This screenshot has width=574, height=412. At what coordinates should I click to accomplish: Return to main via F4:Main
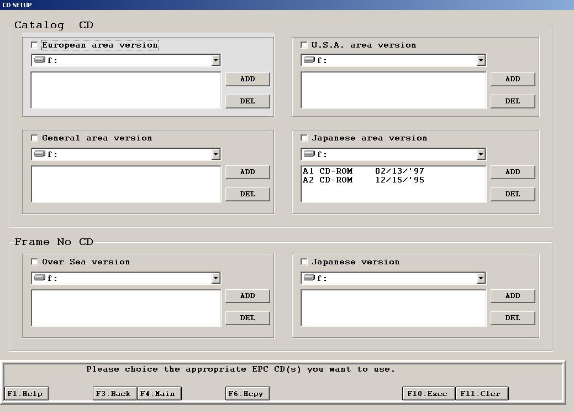pos(159,394)
